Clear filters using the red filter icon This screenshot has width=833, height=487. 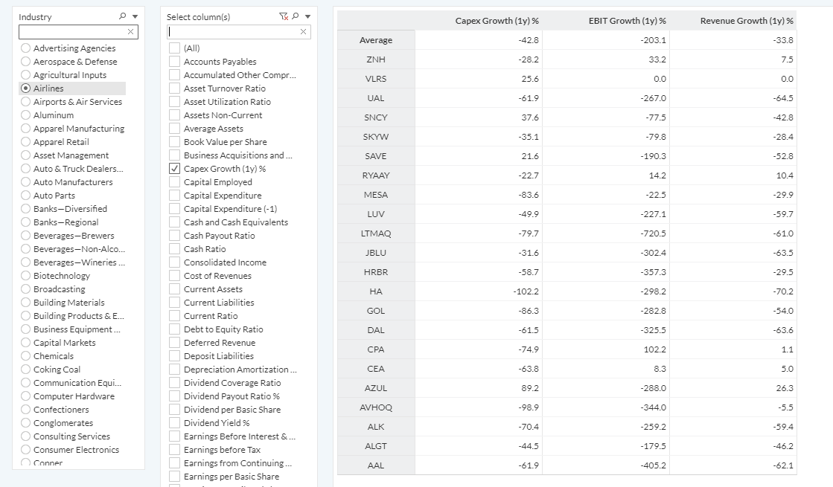[284, 16]
